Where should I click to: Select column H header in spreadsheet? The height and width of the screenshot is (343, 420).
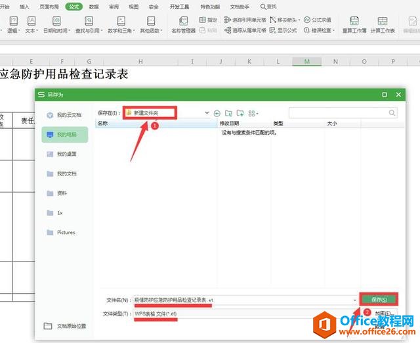140,61
